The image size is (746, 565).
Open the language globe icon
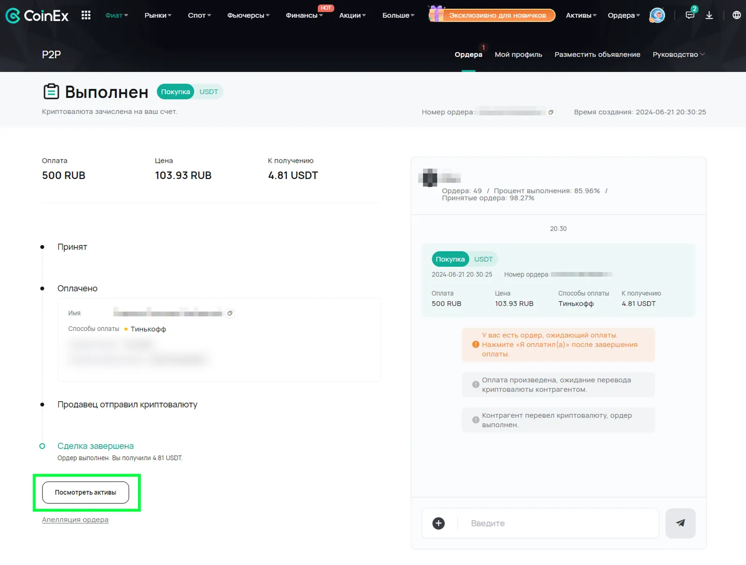pyautogui.click(x=737, y=15)
